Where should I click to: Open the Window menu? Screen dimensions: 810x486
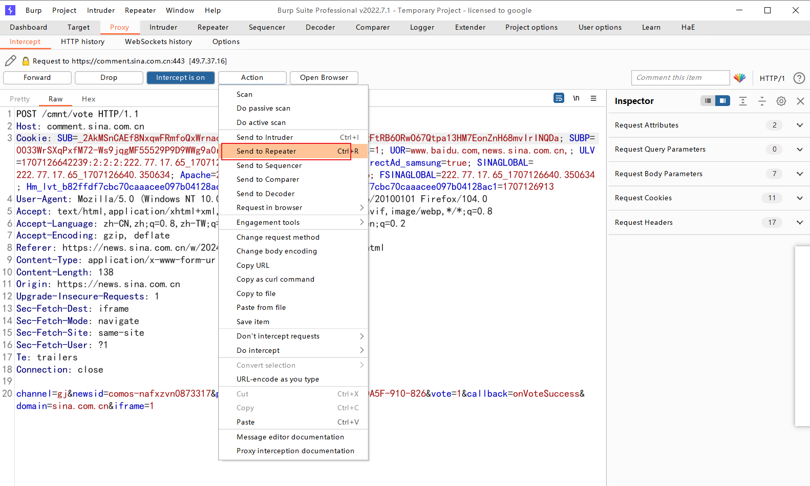point(180,10)
